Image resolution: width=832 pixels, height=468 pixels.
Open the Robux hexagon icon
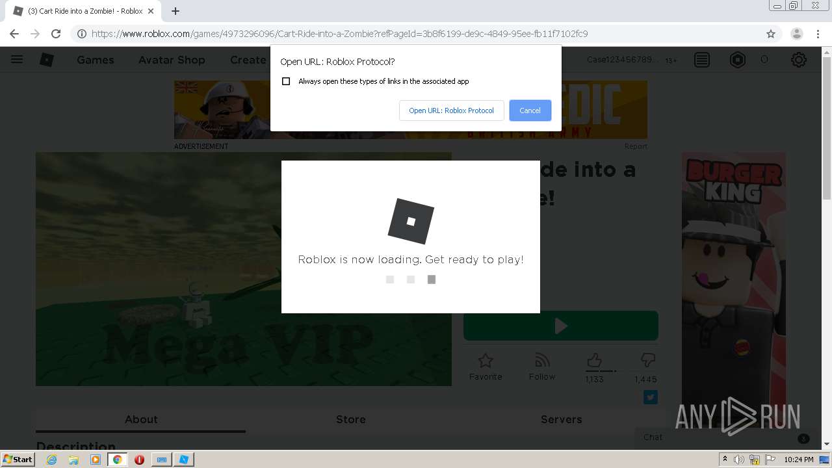point(738,60)
